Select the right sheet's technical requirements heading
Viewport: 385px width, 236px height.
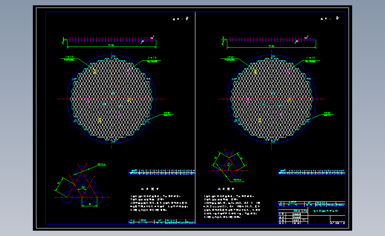226,189
